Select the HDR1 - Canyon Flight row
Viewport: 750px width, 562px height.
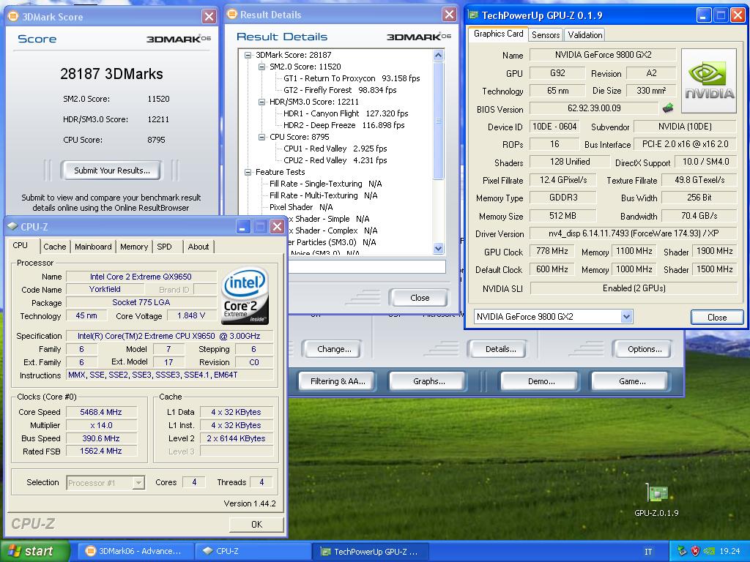pos(346,113)
